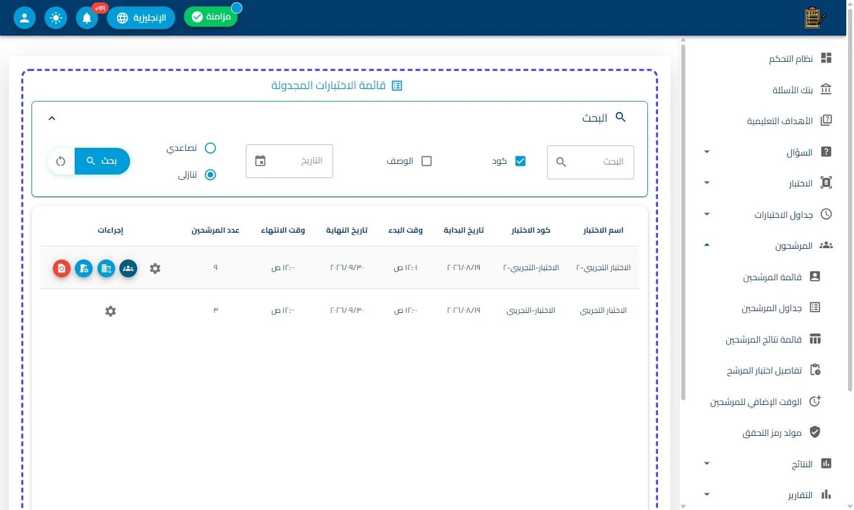
Task: Click the magnifier icon inside search box
Action: point(561,162)
